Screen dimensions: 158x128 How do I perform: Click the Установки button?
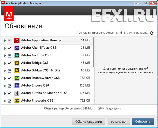[x=118, y=122]
